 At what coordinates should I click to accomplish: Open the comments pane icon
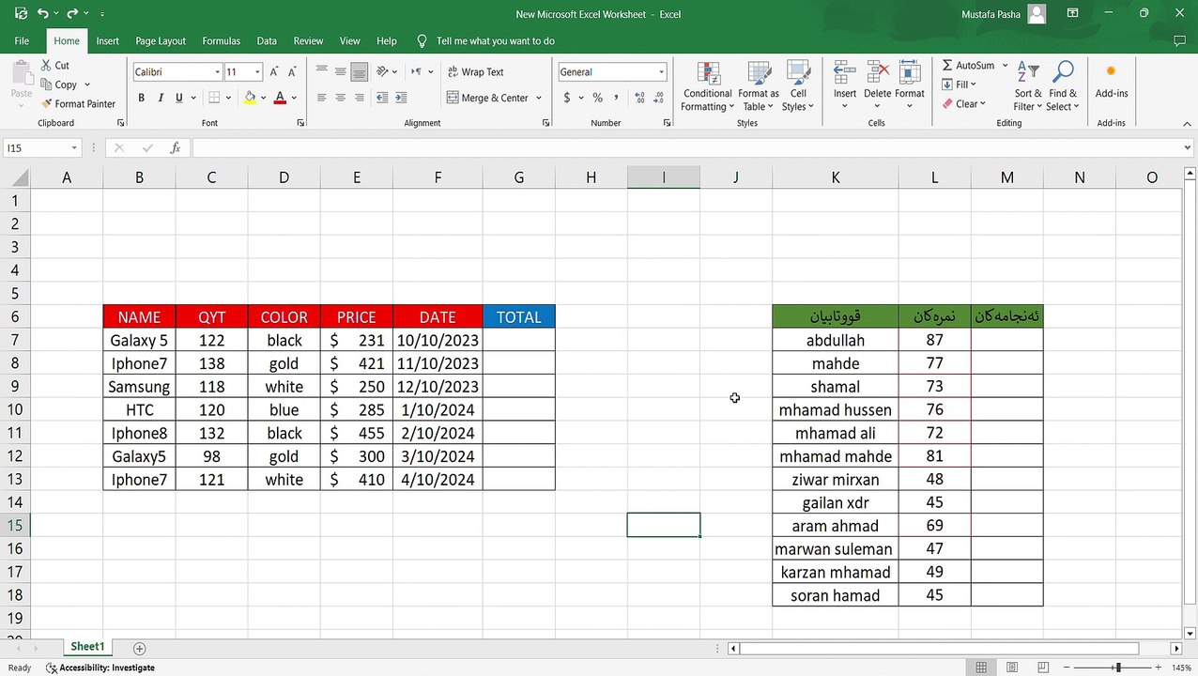[x=1180, y=41]
